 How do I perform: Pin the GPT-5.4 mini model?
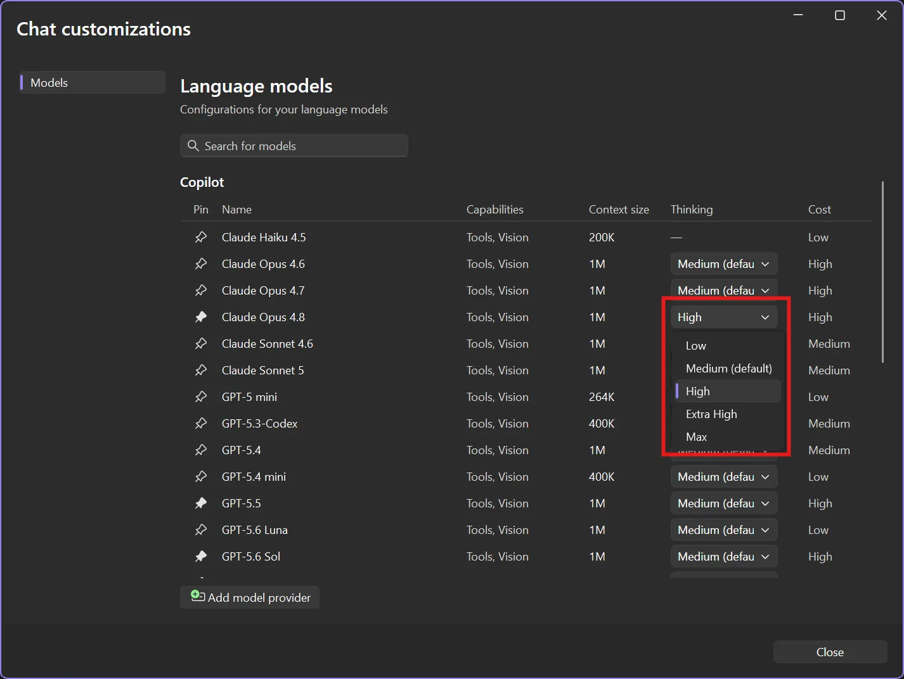coord(201,477)
